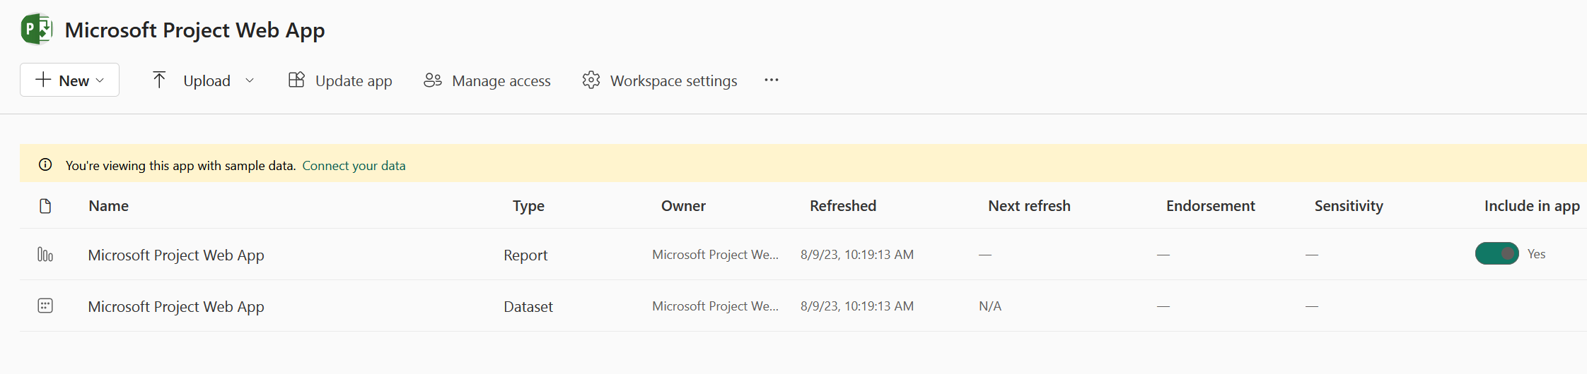Toggle Include in app switch for report
This screenshot has height=374, width=1587.
point(1496,253)
